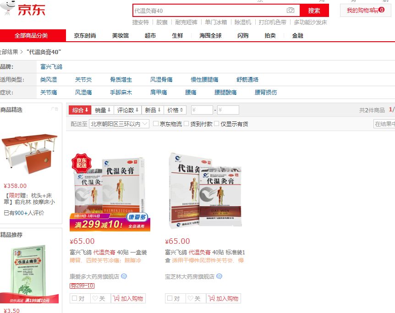Screen dimensions: 395x313
Task: Tick compare checkbox on 康爱多 product
Action: [74, 298]
